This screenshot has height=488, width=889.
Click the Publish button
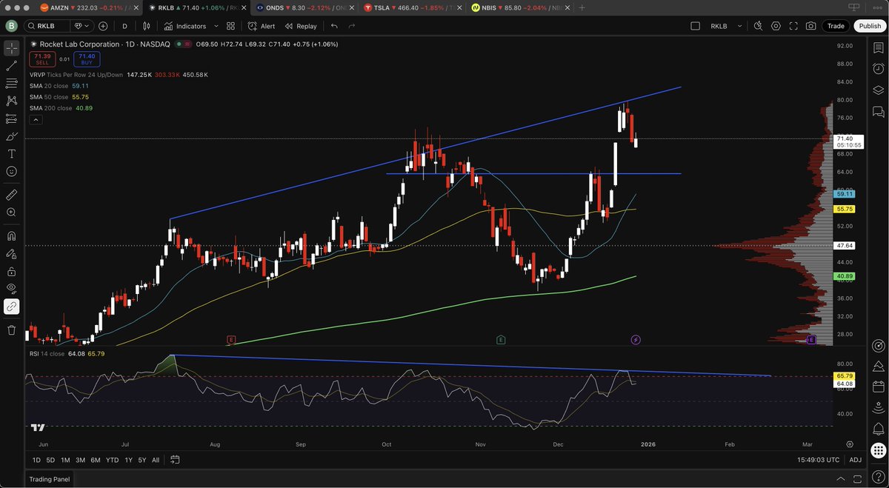870,26
